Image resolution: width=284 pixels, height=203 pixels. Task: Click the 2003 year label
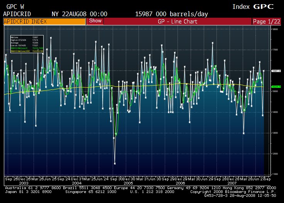pos(24,183)
